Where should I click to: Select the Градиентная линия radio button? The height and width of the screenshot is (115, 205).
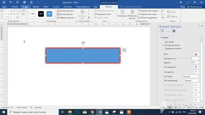coord(163,48)
